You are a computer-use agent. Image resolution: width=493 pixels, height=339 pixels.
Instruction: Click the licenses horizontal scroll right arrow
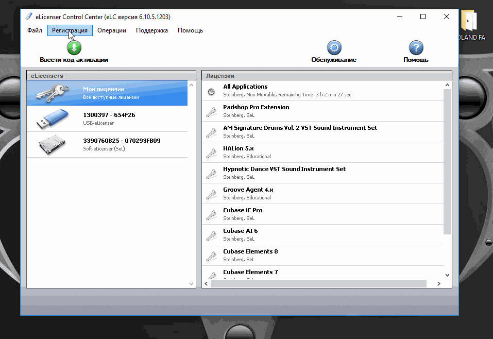click(438, 284)
